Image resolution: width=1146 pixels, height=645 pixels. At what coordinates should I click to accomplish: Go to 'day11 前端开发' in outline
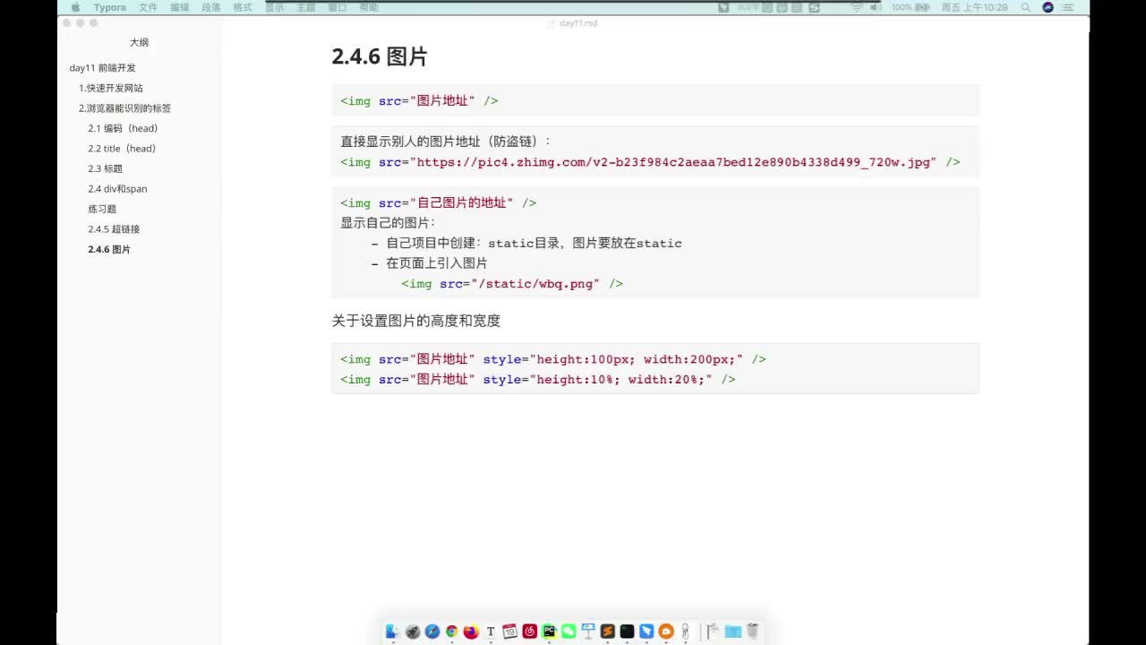click(102, 68)
